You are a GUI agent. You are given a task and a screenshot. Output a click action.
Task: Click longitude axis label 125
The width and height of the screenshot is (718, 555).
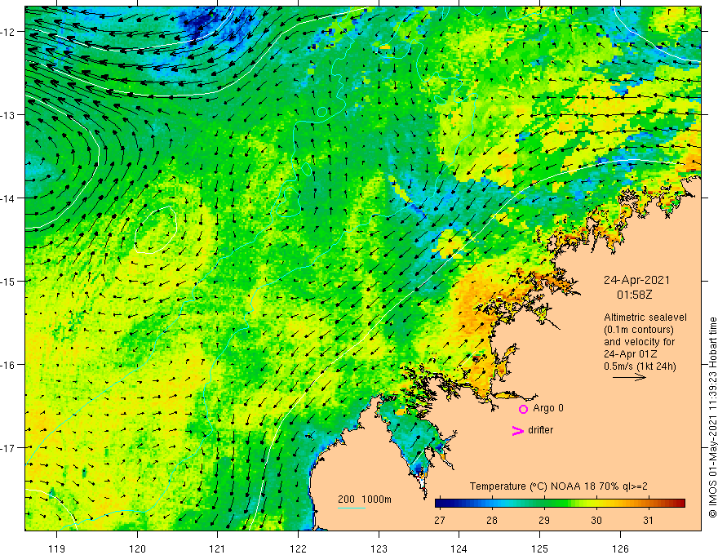540,549
